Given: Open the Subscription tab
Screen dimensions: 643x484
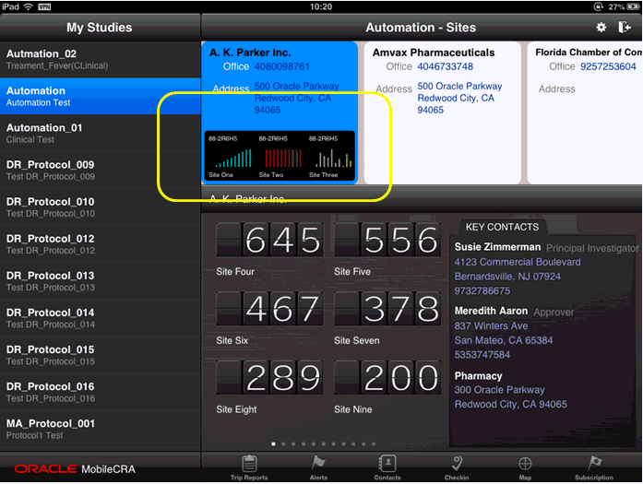Looking at the screenshot, I should pos(594,467).
